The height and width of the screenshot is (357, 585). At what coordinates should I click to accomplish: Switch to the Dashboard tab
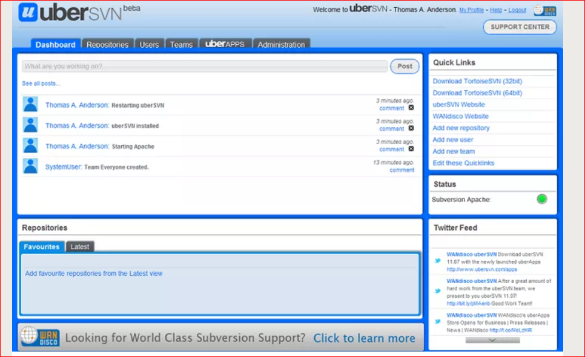(x=55, y=44)
